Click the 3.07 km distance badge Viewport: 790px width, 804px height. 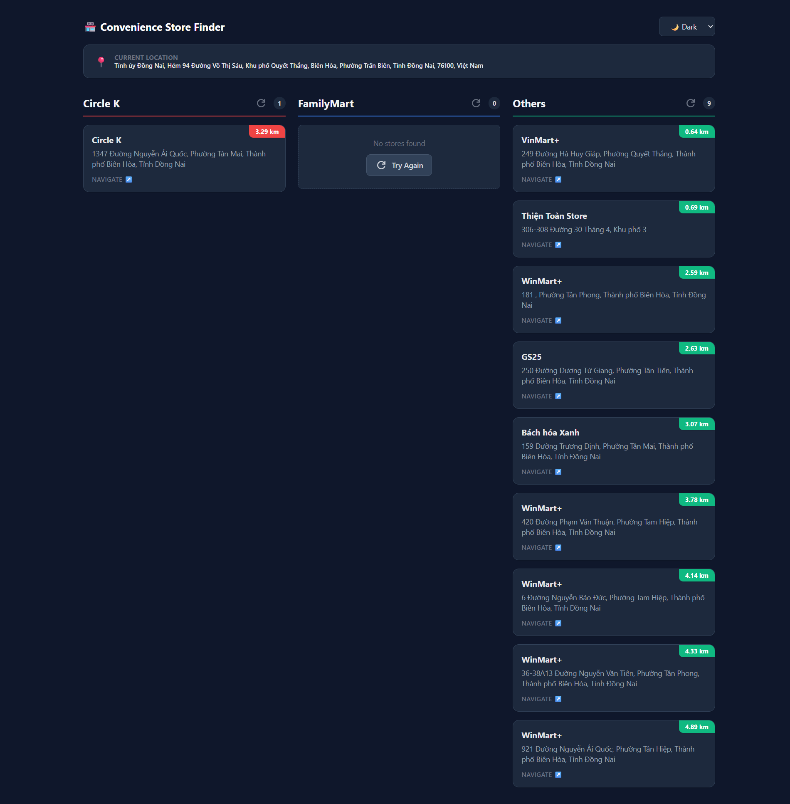(697, 424)
